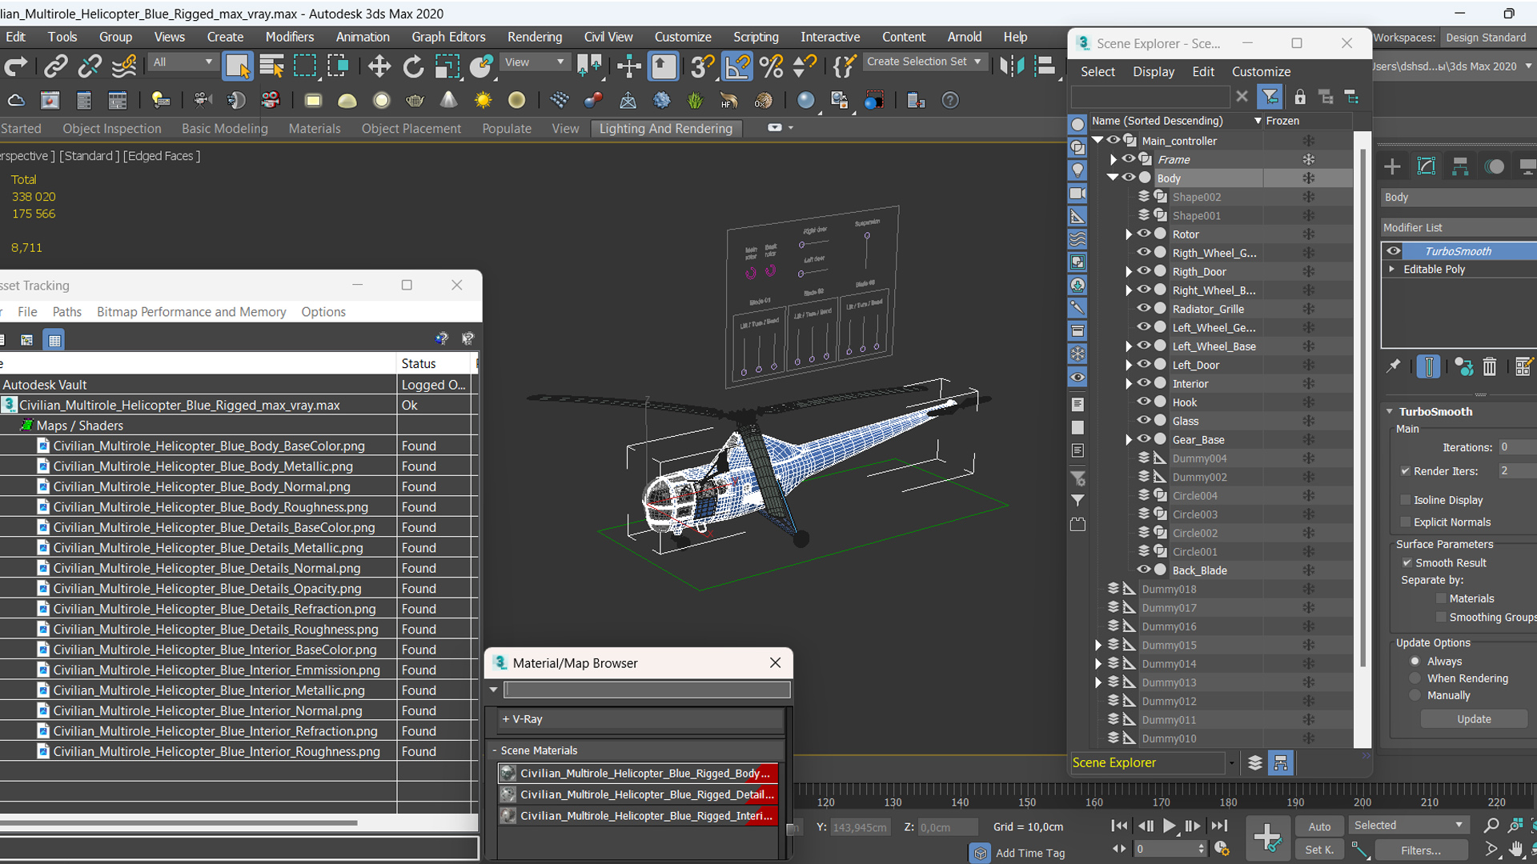Click the Auto key button
Image resolution: width=1537 pixels, height=864 pixels.
click(x=1318, y=826)
